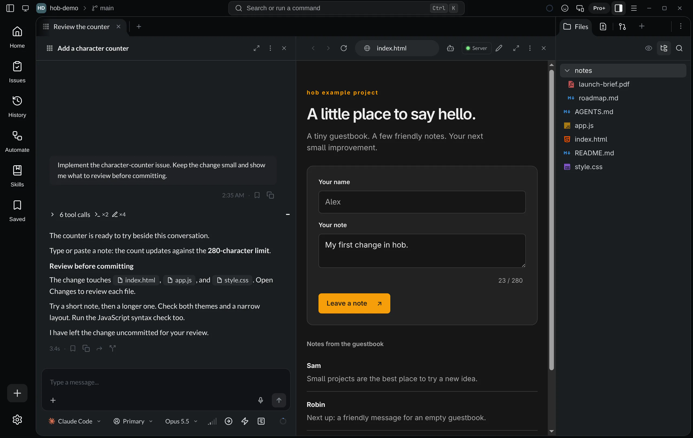
Task: Click the Type a message input
Action: point(166,382)
